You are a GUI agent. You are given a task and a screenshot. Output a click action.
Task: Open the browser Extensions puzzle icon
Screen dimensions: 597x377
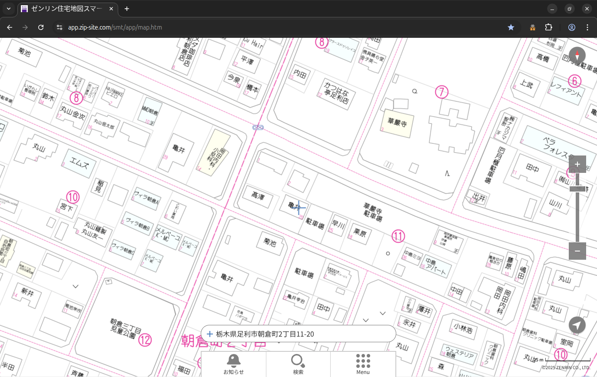pos(548,27)
